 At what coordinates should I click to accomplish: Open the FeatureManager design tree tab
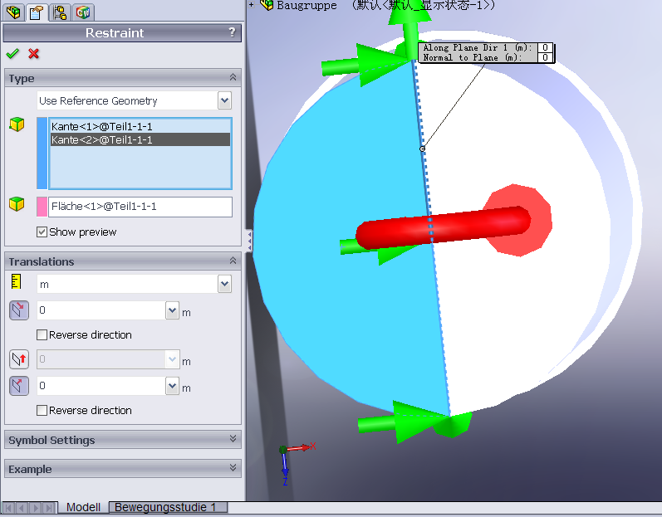[13, 12]
